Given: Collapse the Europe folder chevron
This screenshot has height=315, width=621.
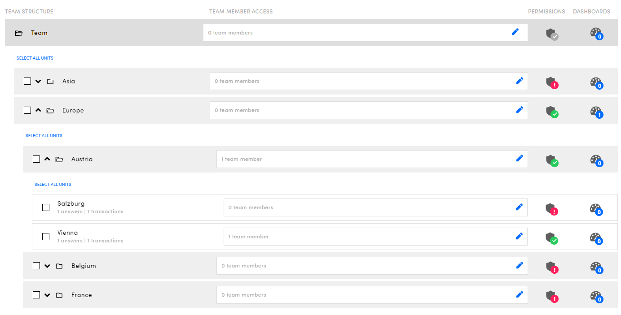Looking at the screenshot, I should pyautogui.click(x=38, y=110).
